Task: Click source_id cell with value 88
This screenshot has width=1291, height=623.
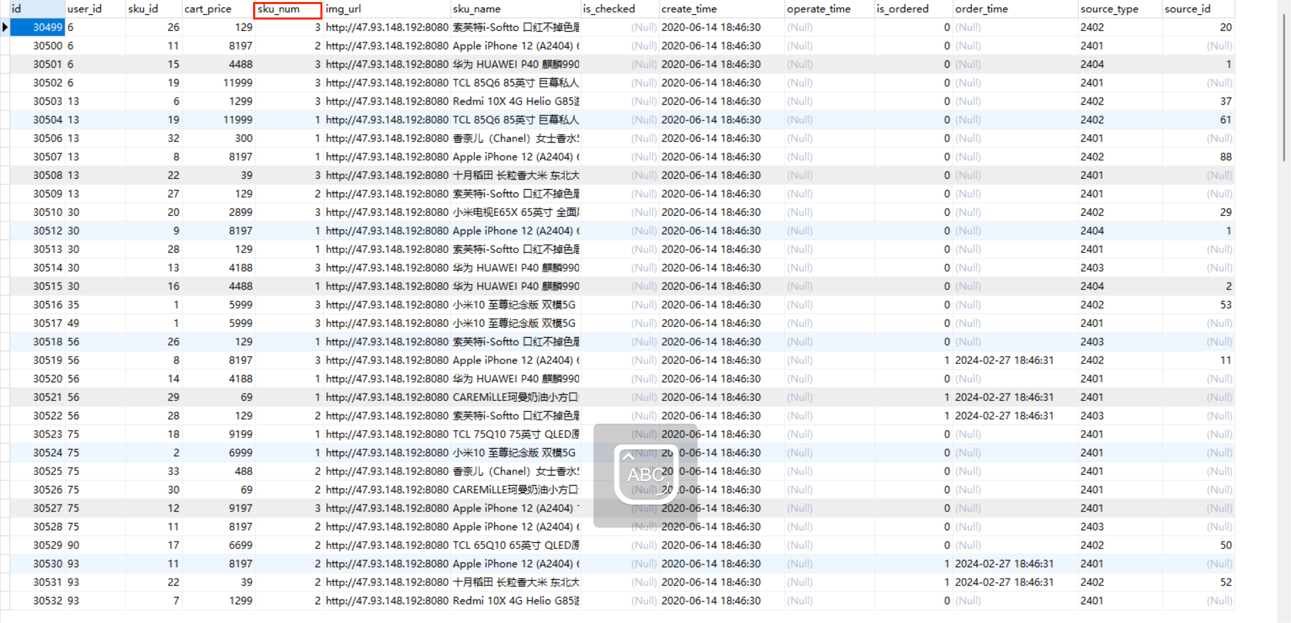Action: [x=1198, y=157]
